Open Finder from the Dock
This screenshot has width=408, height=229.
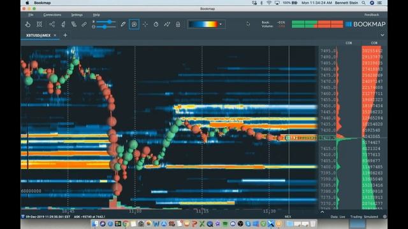click(96, 224)
